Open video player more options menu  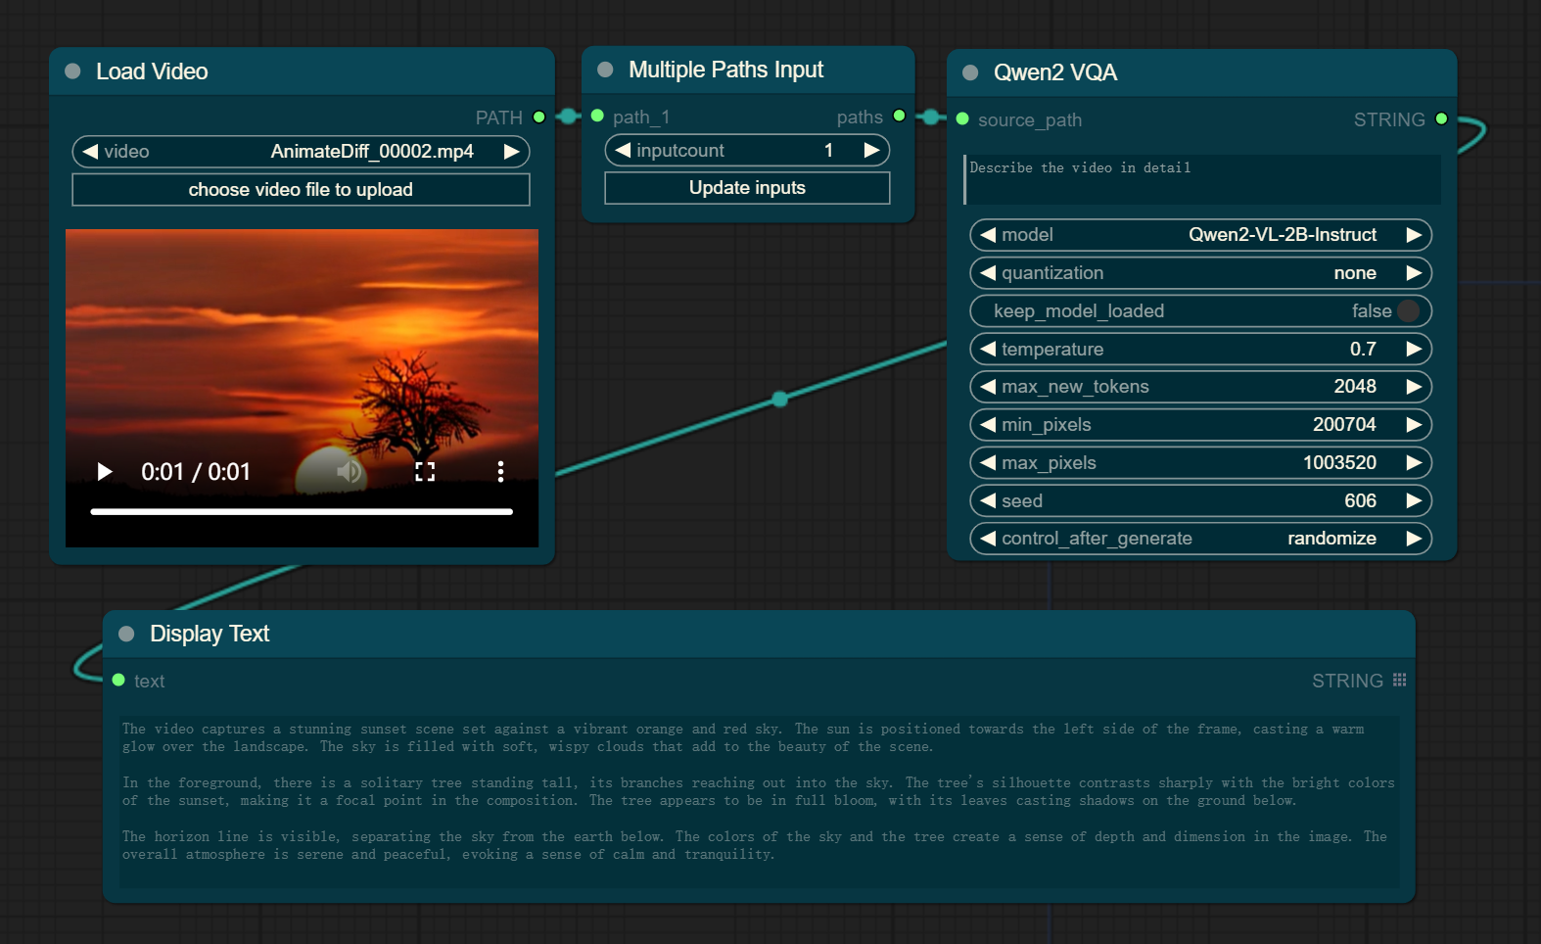500,472
